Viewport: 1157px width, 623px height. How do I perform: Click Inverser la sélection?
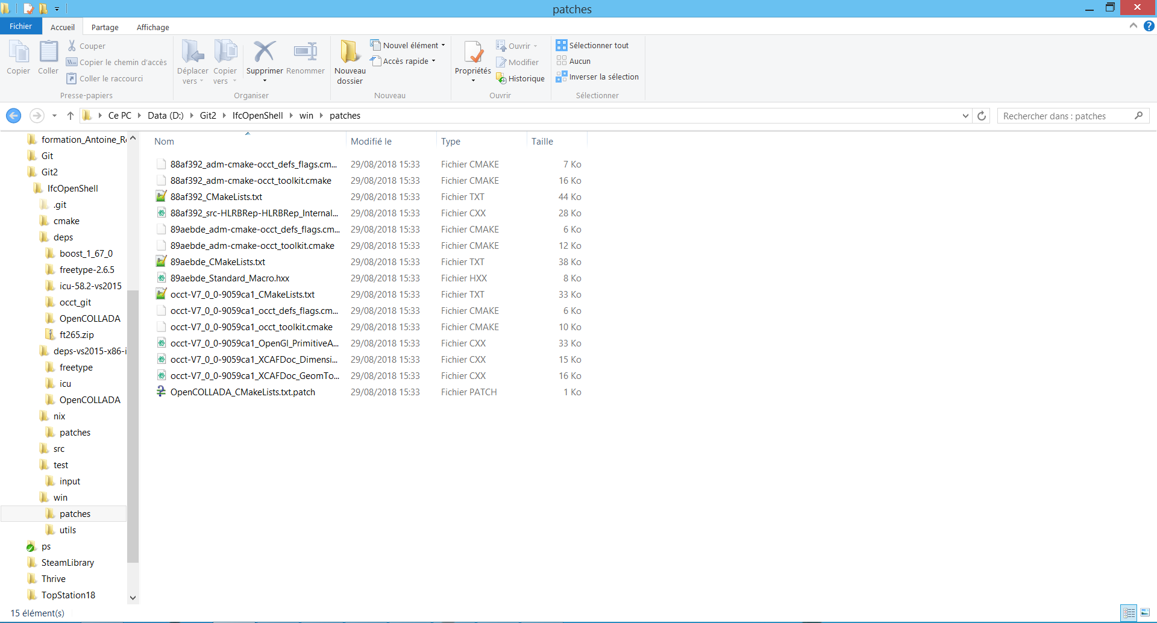597,77
